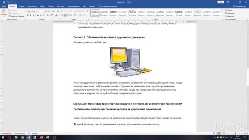This screenshot has height=140, width=249.
Task: Open the font size combo box
Action: tap(40, 11)
